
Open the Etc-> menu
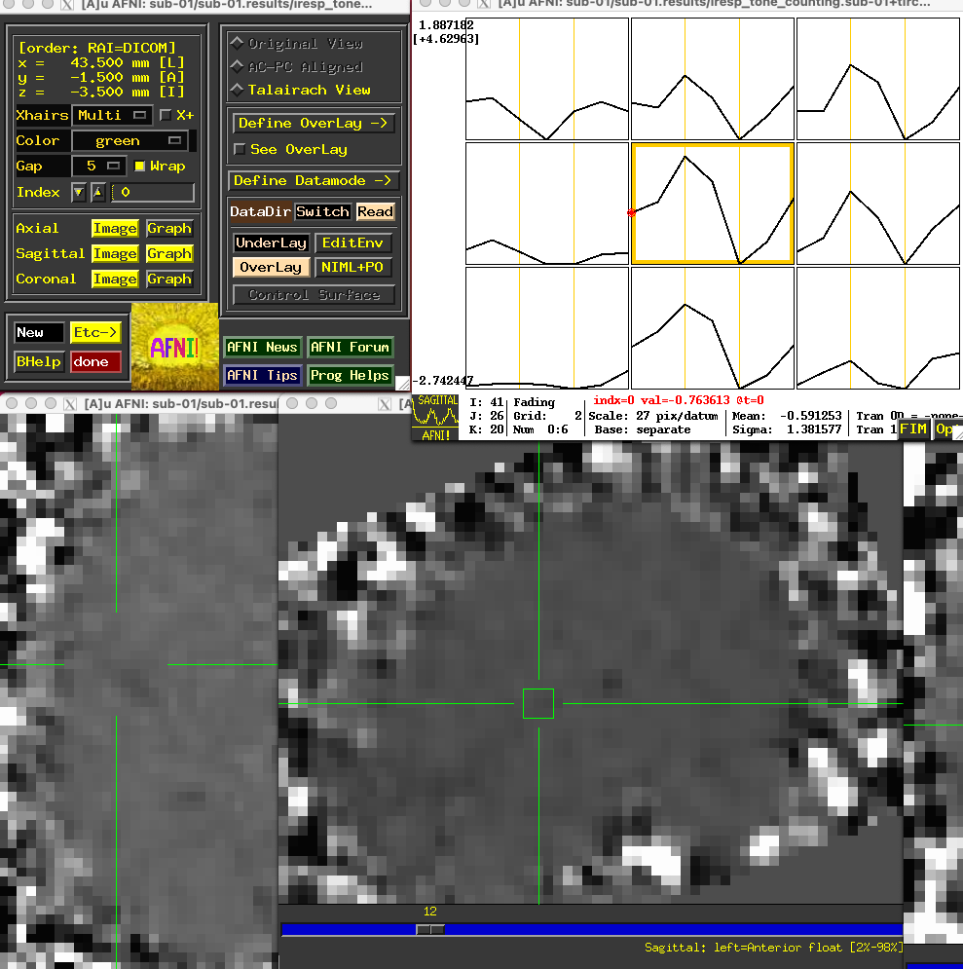[x=95, y=332]
